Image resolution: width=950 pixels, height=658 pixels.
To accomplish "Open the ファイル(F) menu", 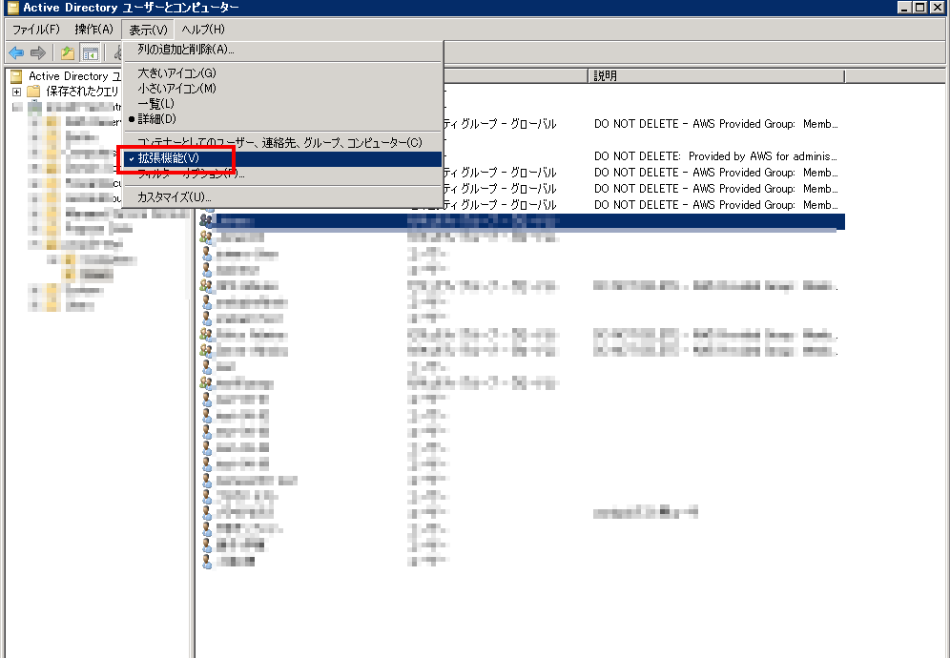I will coord(36,30).
